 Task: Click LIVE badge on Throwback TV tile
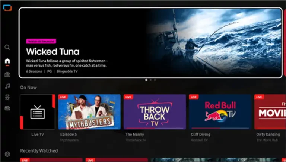tap(128, 97)
